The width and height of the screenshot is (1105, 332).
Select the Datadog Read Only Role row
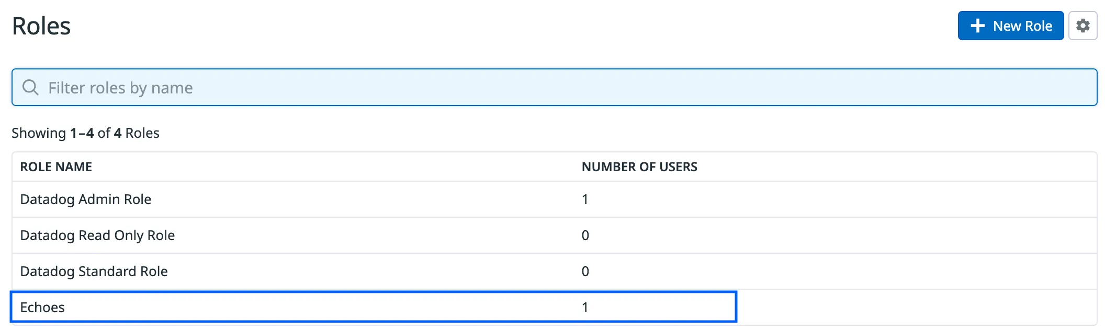point(554,235)
